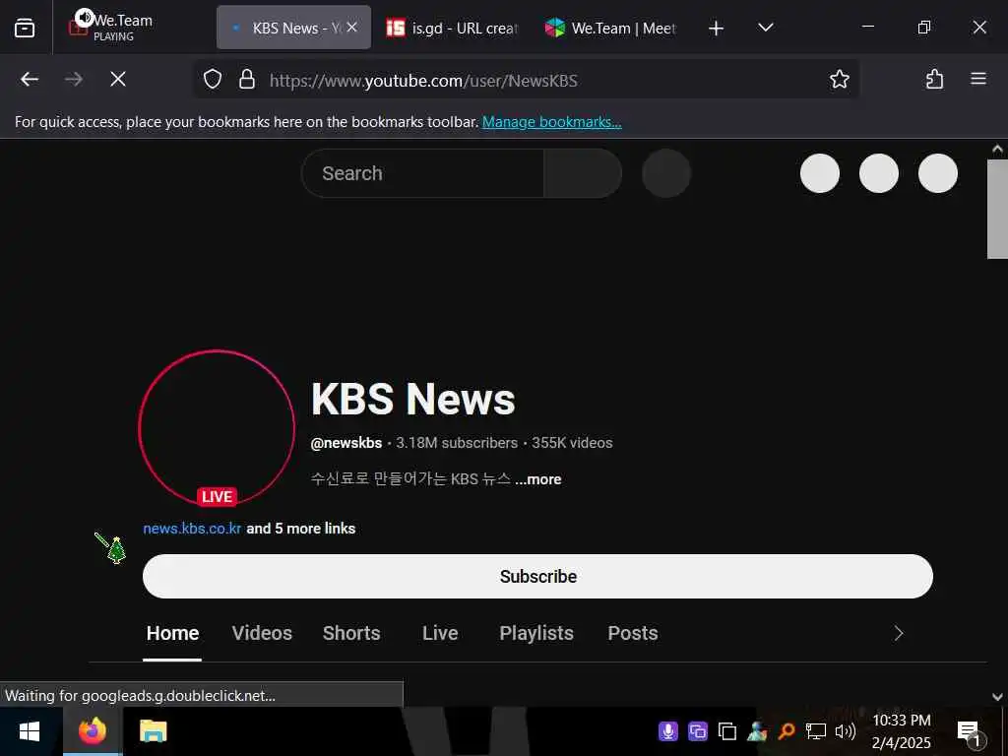Click the YouTube Search field
This screenshot has height=756, width=1008.
pyautogui.click(x=423, y=173)
